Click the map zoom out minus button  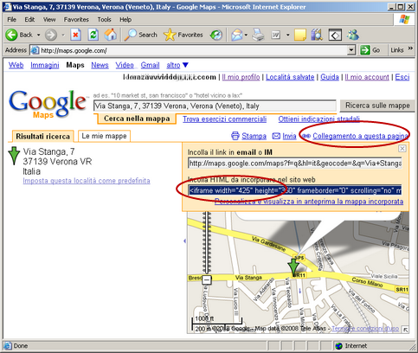tap(207, 279)
